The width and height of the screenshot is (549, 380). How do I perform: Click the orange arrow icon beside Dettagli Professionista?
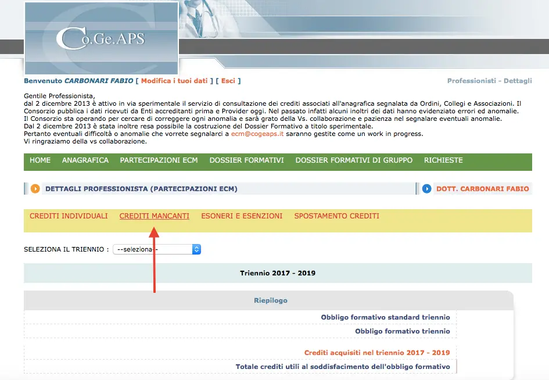35,189
